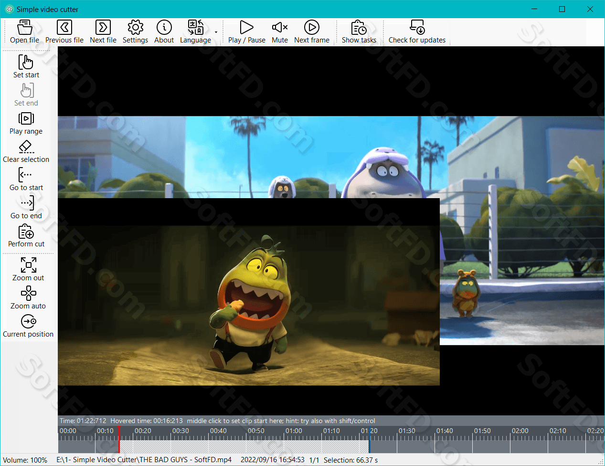Click the 1/1 file counter text
Image resolution: width=605 pixels, height=466 pixels.
pyautogui.click(x=314, y=460)
